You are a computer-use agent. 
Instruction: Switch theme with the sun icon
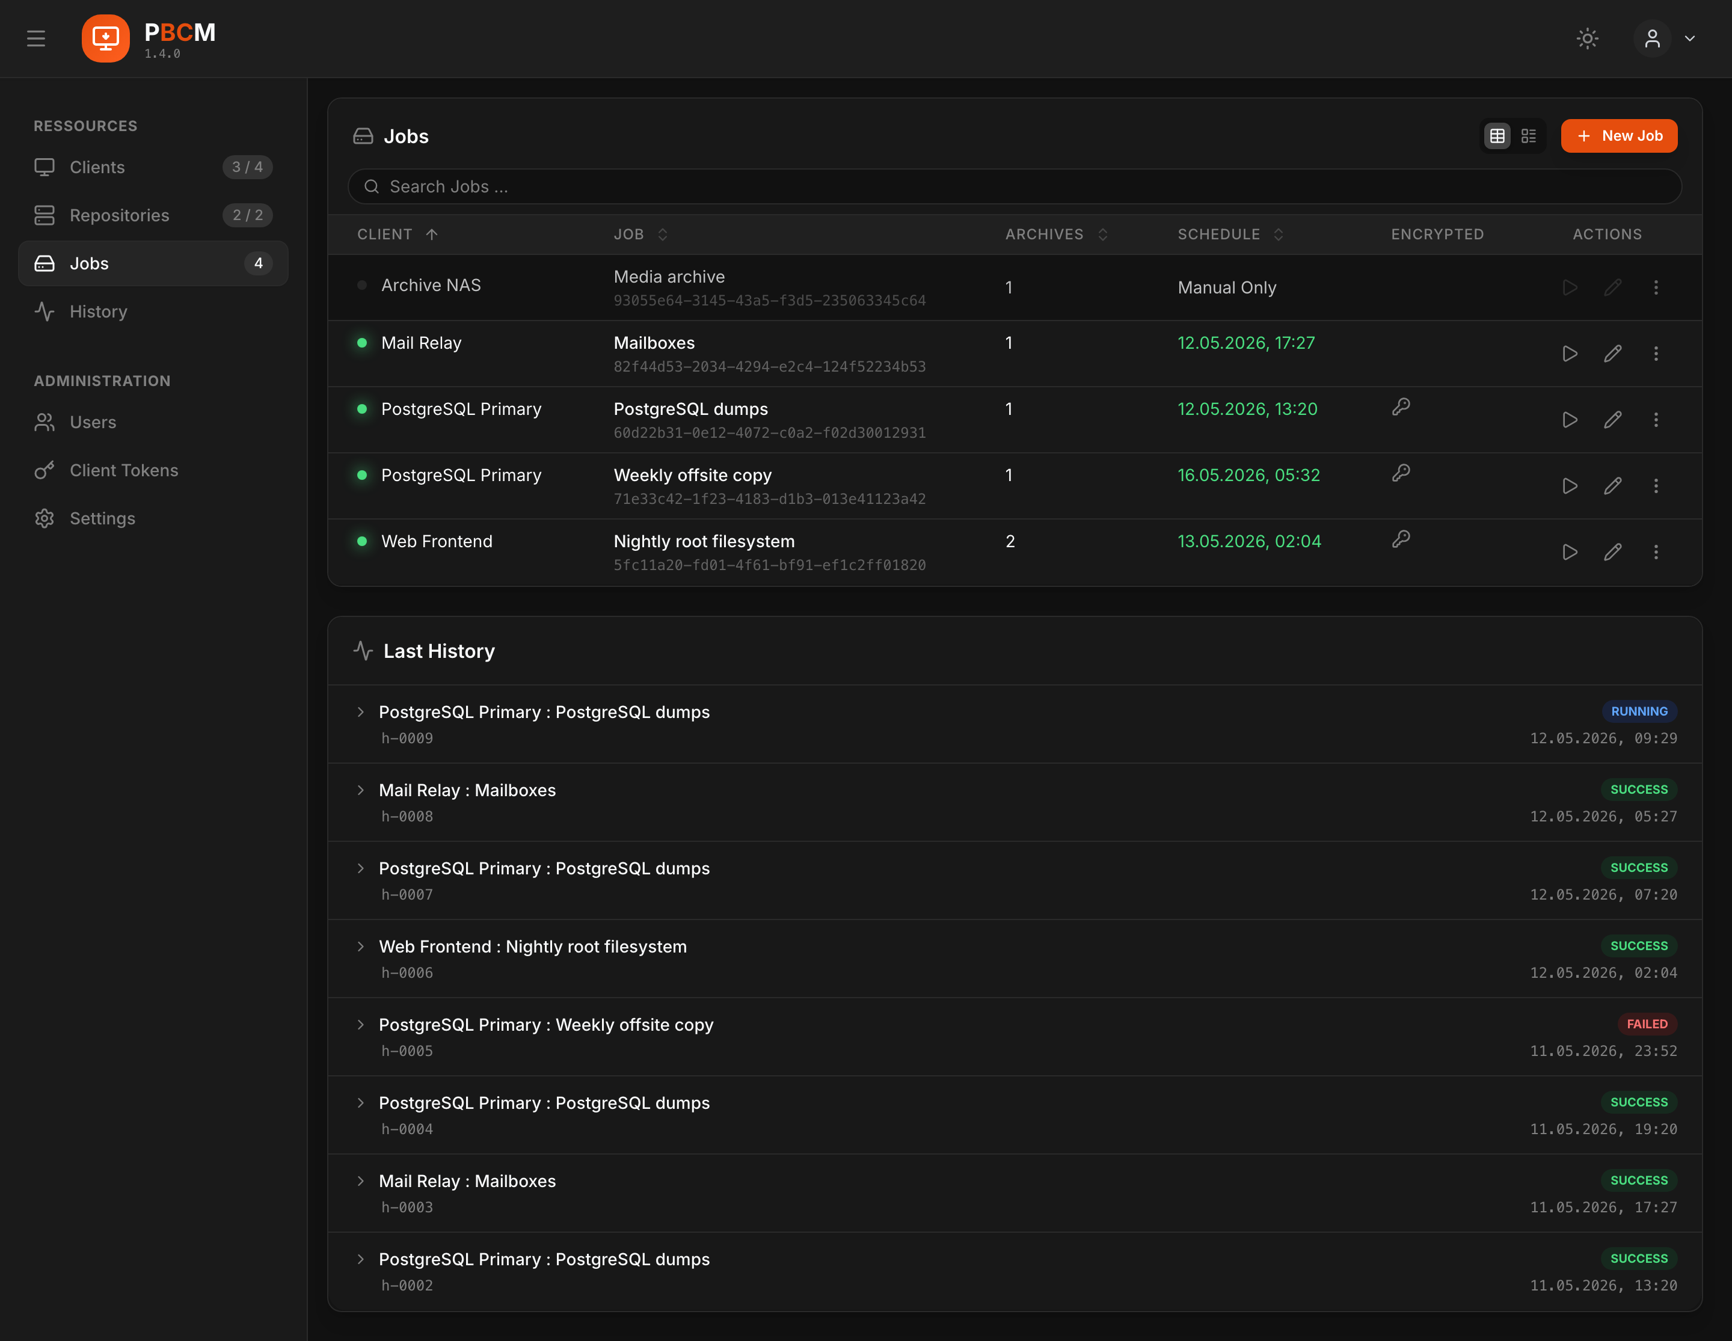tap(1587, 38)
